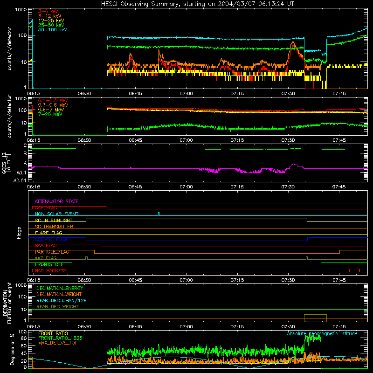Click the SAA_FLAG label
This screenshot has width=373, height=373.
point(46,246)
